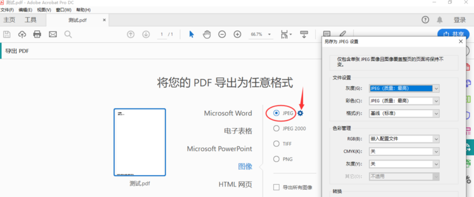Click the 测试.pdf page thumbnail

pos(140,142)
